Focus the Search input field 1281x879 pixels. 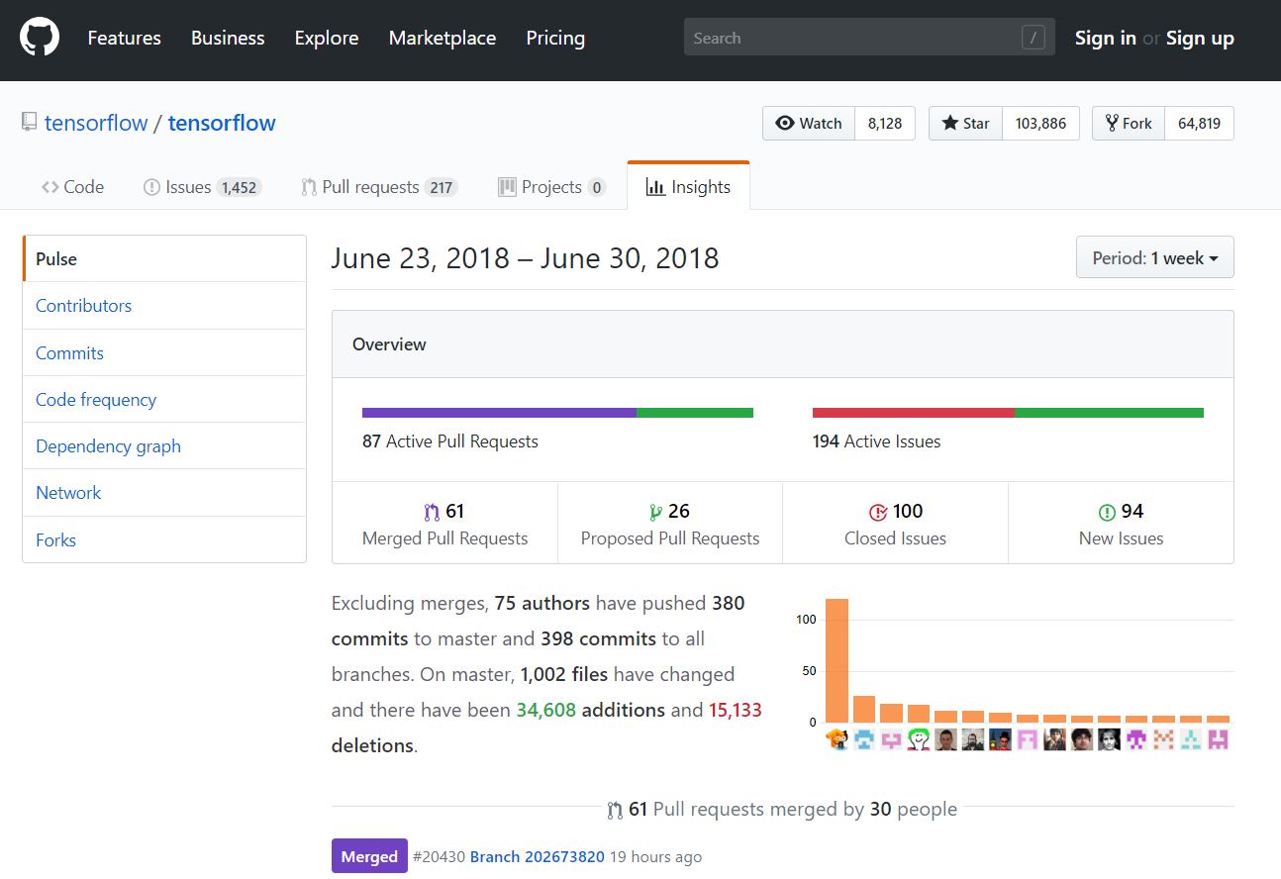tap(869, 38)
